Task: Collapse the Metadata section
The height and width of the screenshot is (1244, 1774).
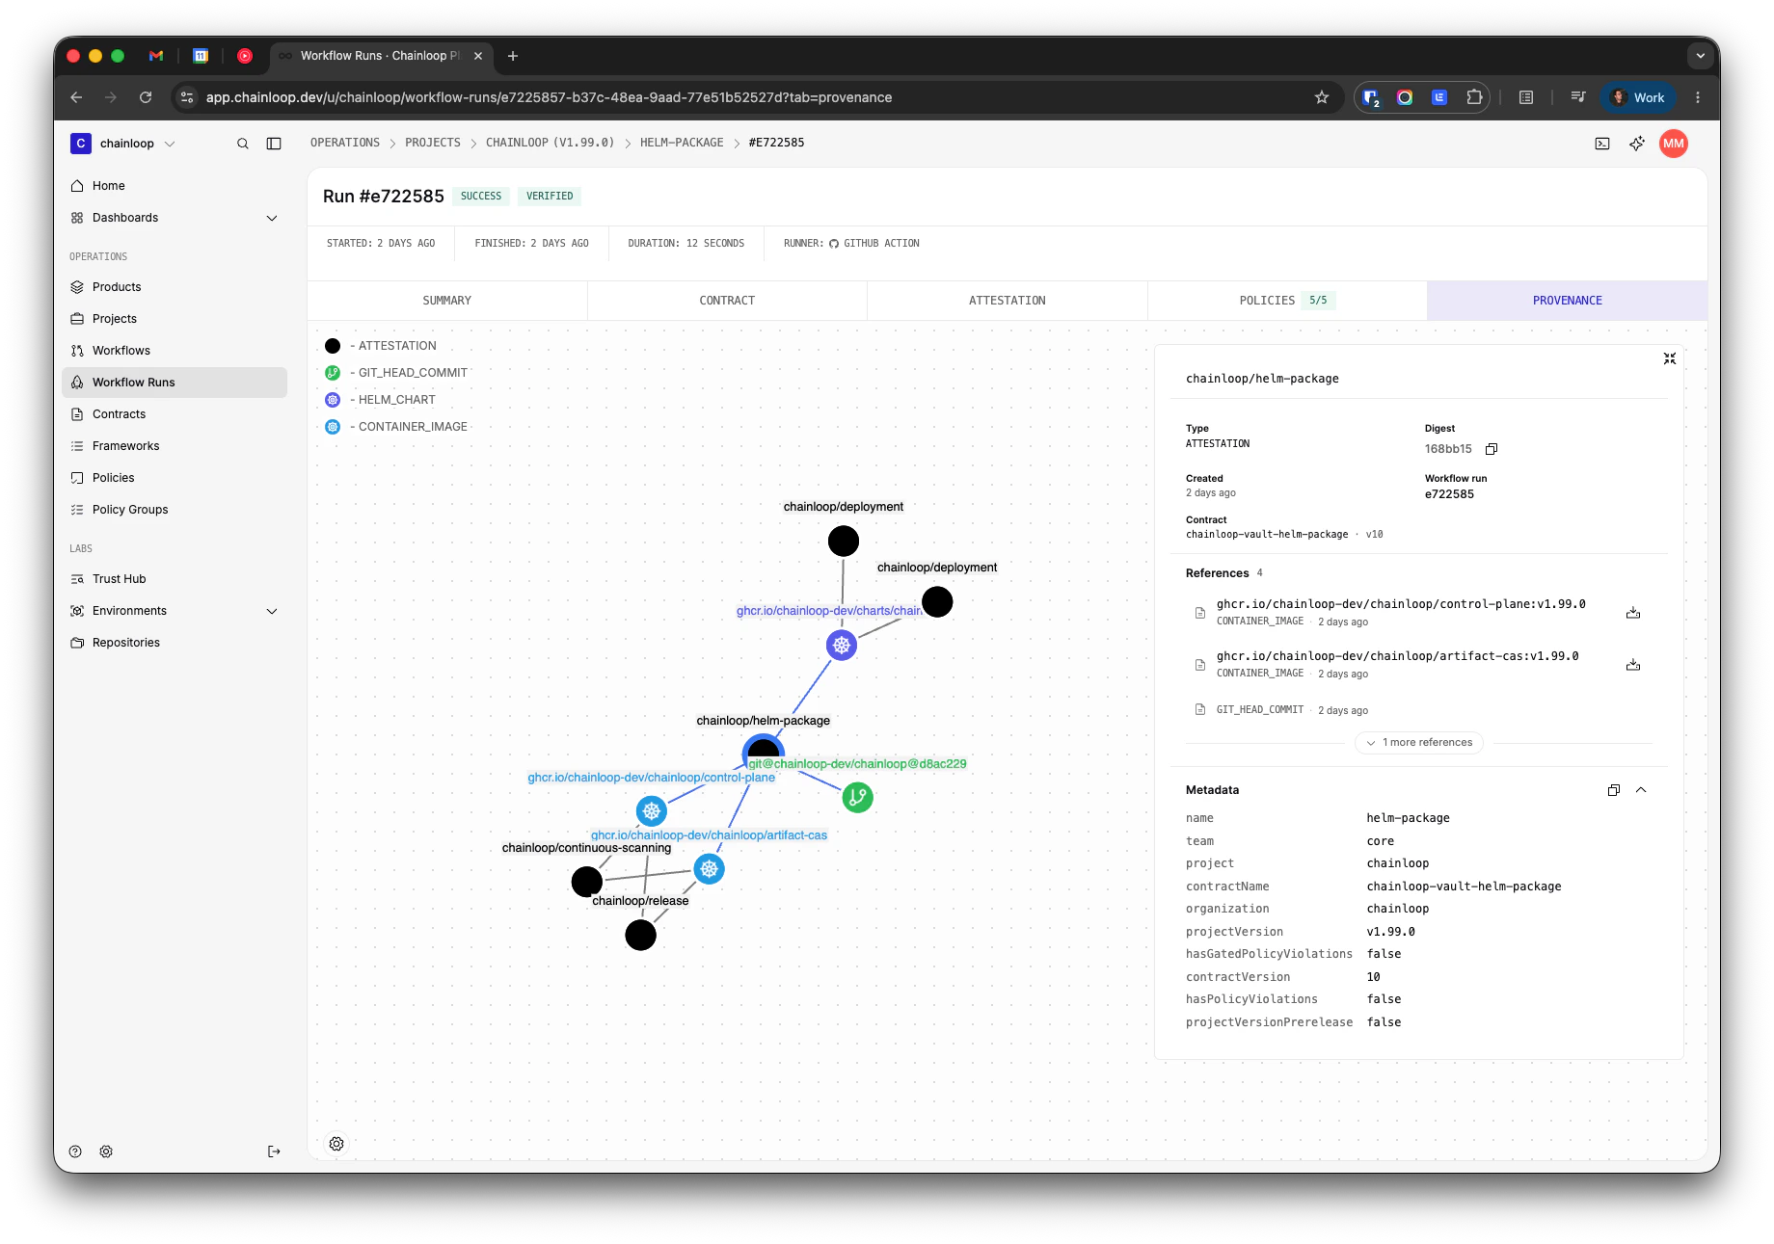Action: point(1641,790)
